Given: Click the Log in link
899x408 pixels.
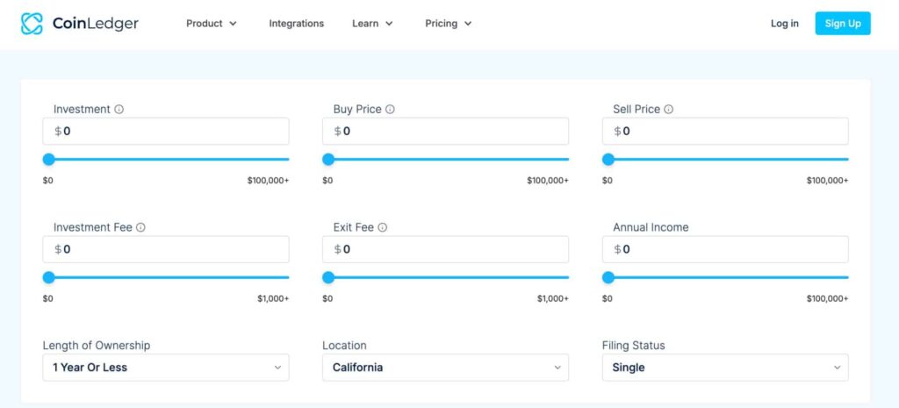Looking at the screenshot, I should point(784,24).
